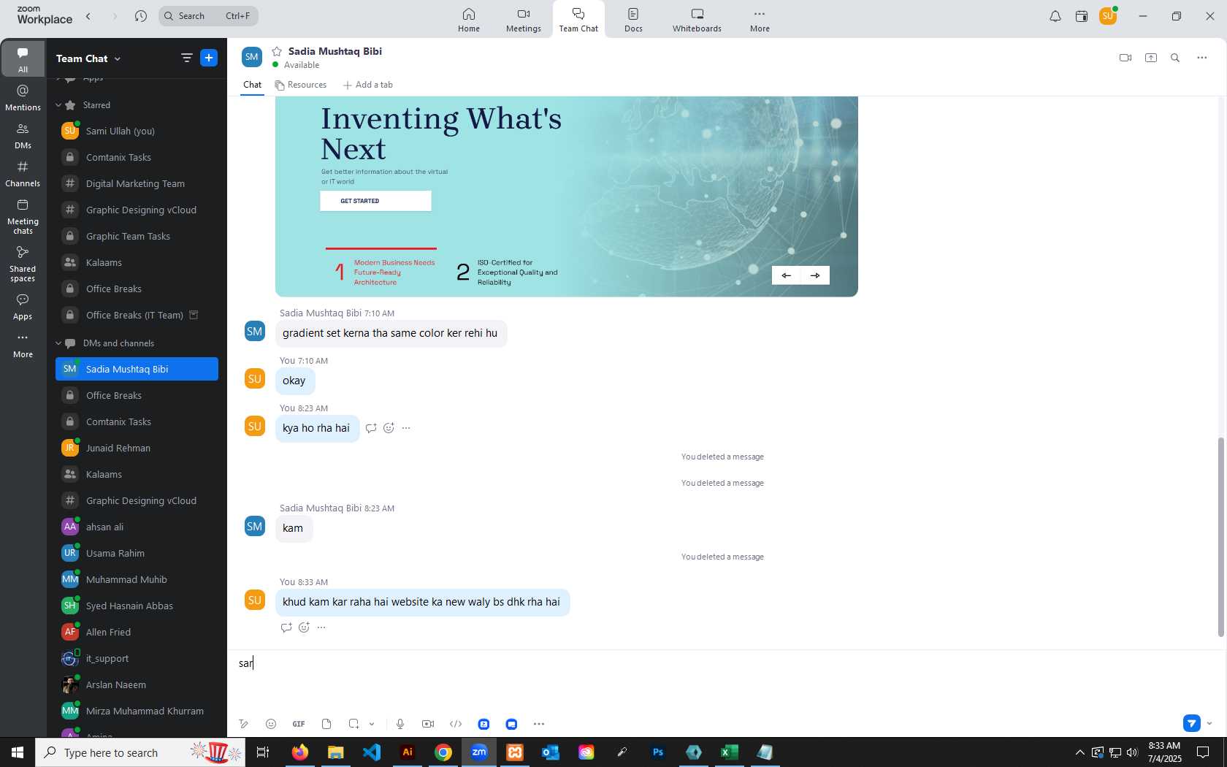Open the Syed Hasnain Abbas chat
1227x767 pixels.
[137, 606]
